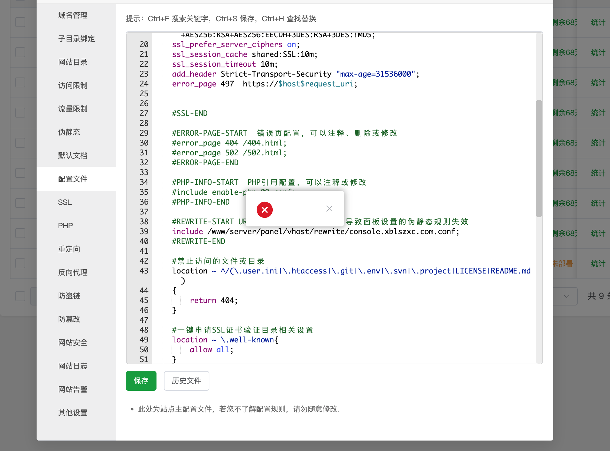Click 未部署 SSL status in background list

(x=563, y=263)
